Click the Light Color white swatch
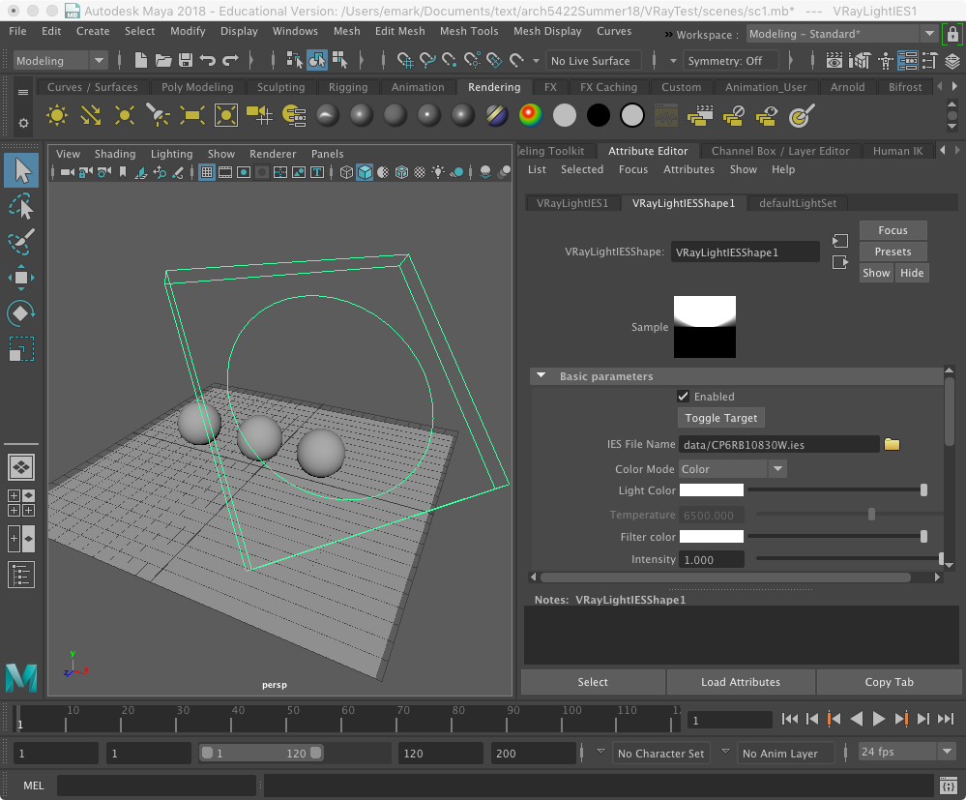 [x=712, y=490]
